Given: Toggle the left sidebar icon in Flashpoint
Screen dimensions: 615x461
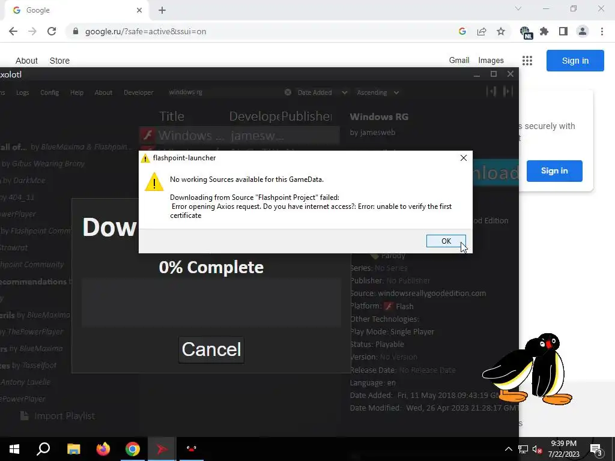Looking at the screenshot, I should coord(491,91).
